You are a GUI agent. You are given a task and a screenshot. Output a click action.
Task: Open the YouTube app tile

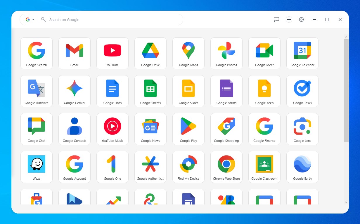pos(112,53)
